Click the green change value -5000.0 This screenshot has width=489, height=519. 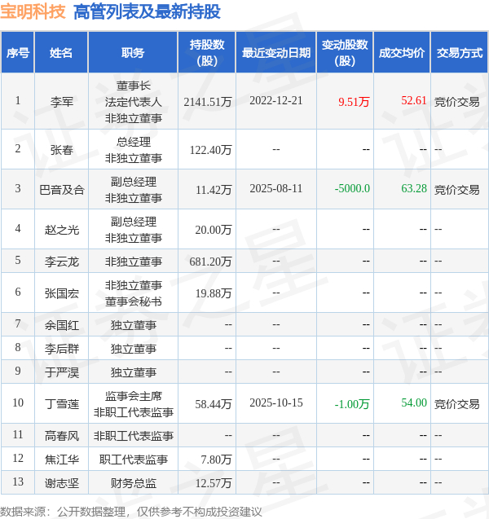(352, 188)
